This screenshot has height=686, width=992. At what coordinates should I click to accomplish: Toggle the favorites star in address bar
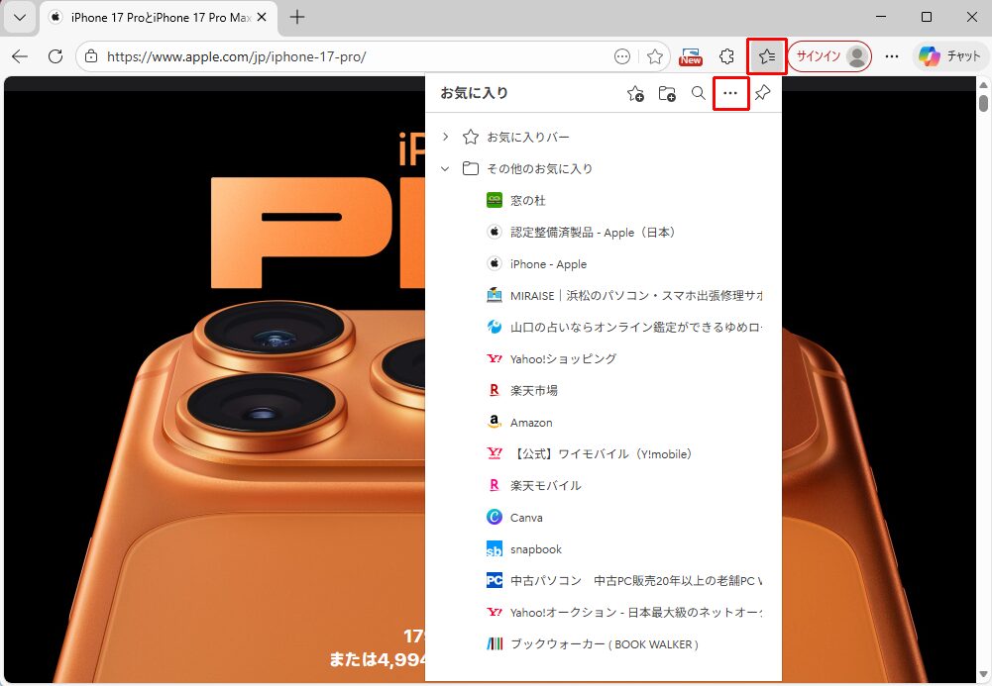[654, 56]
